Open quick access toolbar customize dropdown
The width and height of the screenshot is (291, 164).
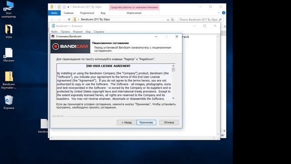(x=68, y=7)
